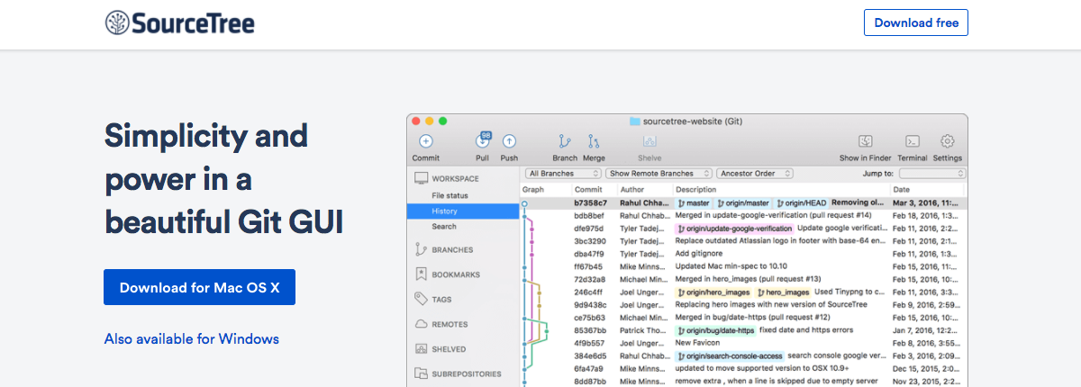Click the TAGS sidebar icon
Screen dimensions: 1081x387
point(421,299)
